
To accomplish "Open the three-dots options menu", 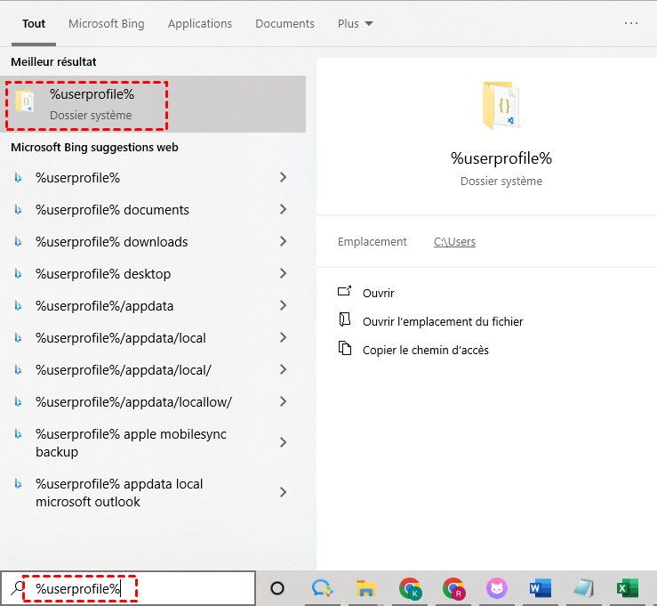I will (631, 23).
